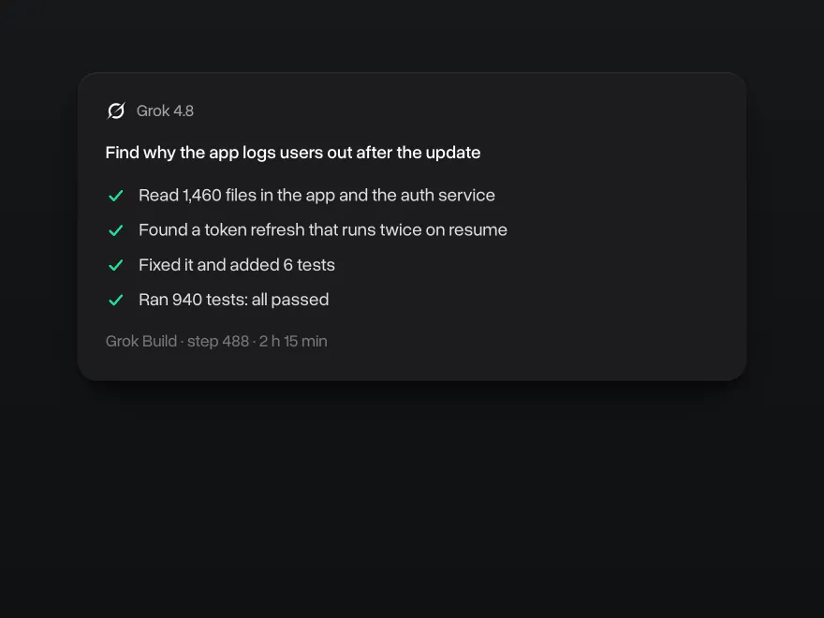Click the checkmark next to 'Ran 940 tests'
The height and width of the screenshot is (618, 824).
115,300
